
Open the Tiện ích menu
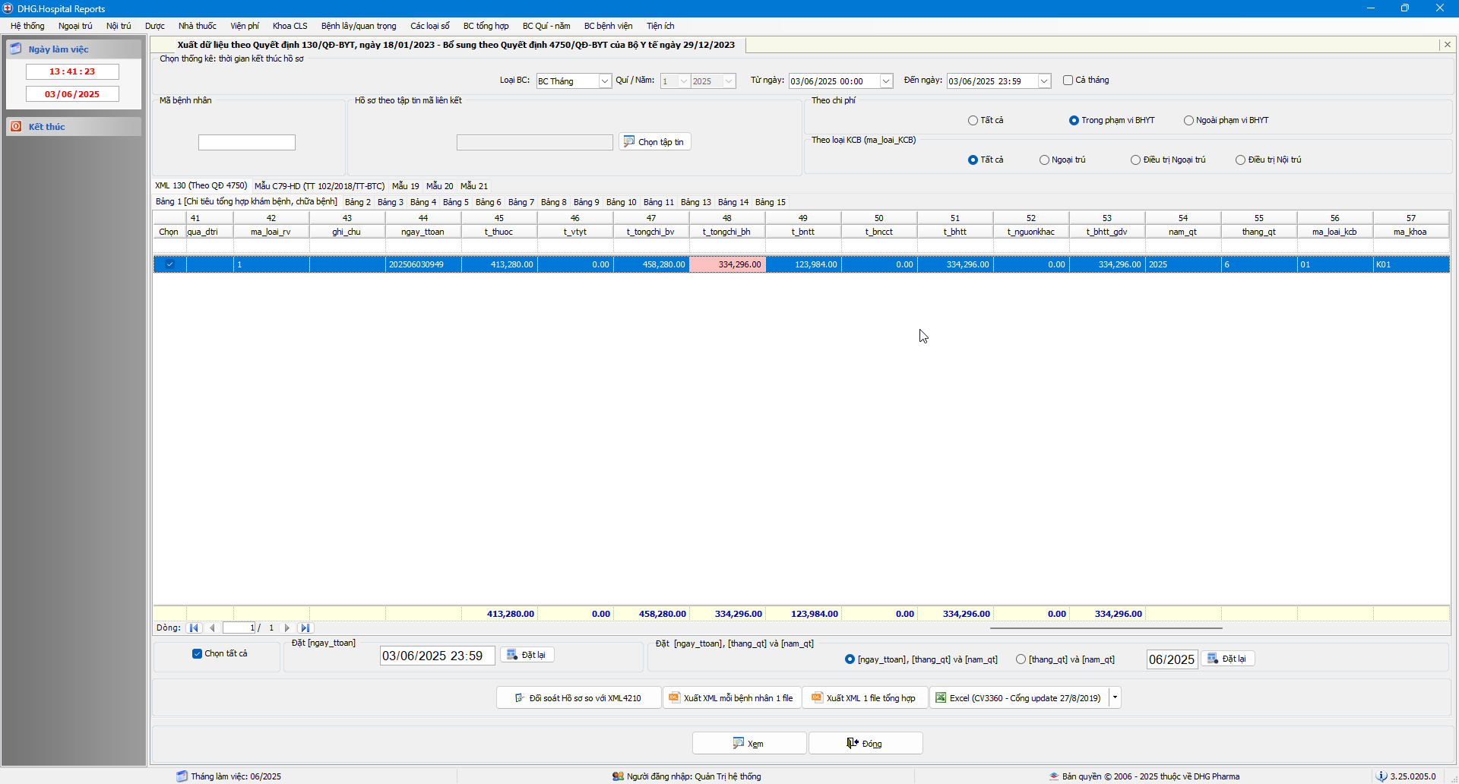click(660, 26)
